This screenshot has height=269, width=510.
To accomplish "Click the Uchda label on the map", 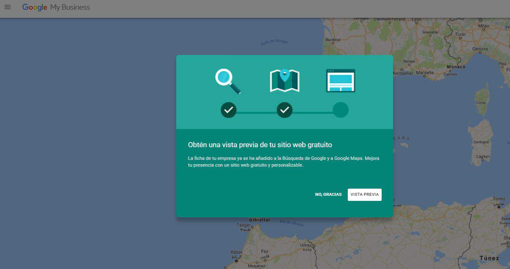I will [305, 245].
